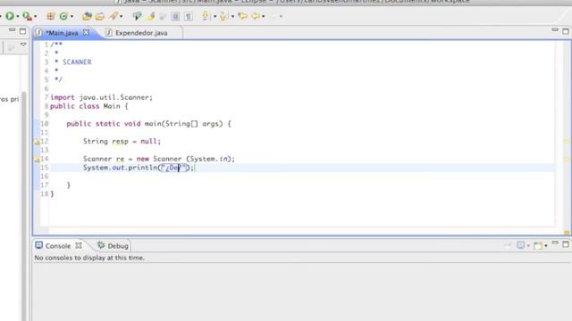This screenshot has height=321, width=572.
Task: Click the SCANNER comment text
Action: coord(77,62)
